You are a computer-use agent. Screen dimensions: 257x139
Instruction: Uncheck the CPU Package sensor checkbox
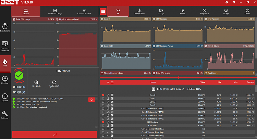click(x=103, y=122)
